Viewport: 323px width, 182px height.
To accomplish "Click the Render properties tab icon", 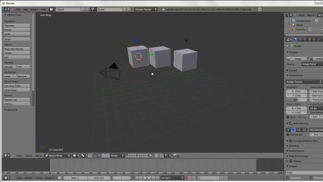I will click(x=296, y=39).
